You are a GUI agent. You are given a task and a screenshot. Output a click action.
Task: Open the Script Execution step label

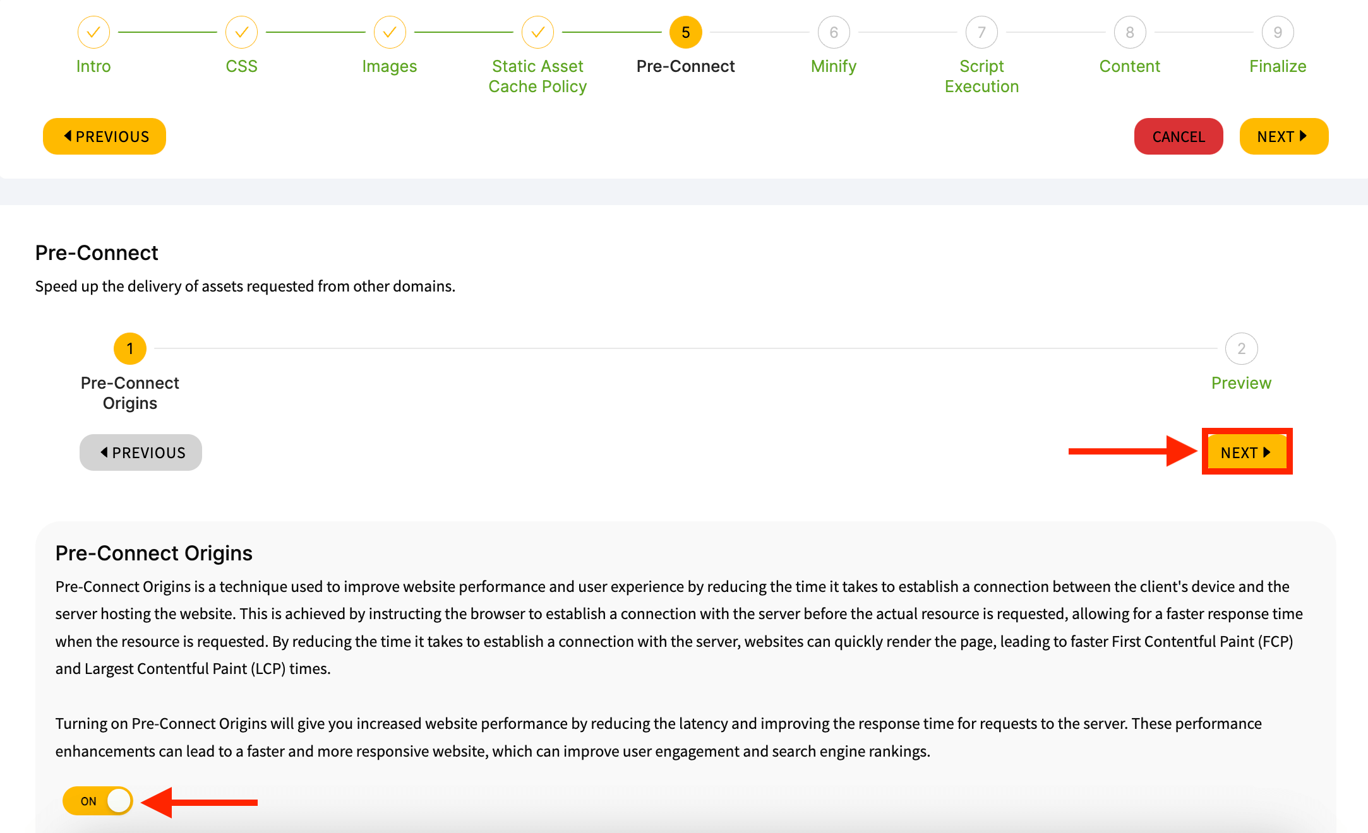[x=981, y=76]
